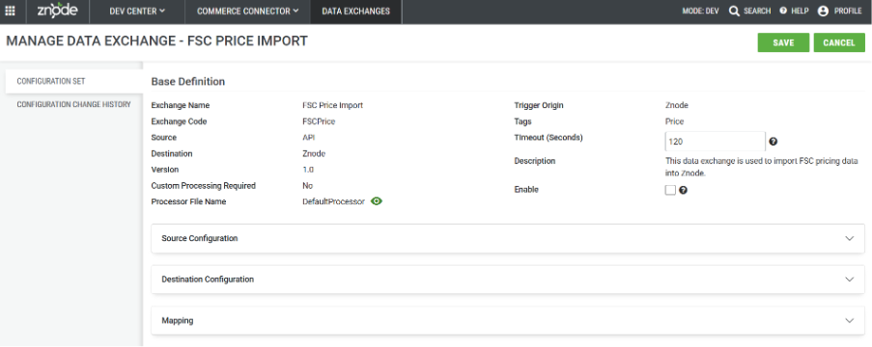Click the Custom Processing Required label
Screen dimensions: 872x347
pos(204,185)
